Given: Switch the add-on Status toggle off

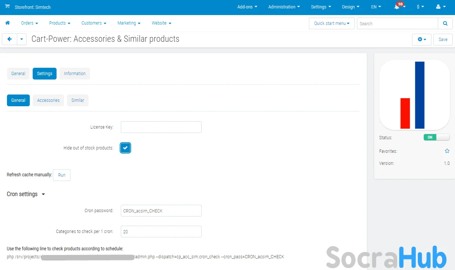Looking at the screenshot, I should pos(436,137).
